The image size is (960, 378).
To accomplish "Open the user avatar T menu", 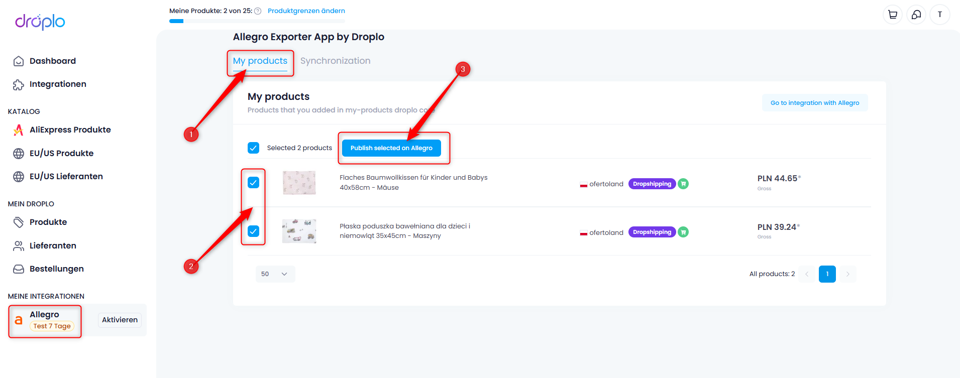I will pyautogui.click(x=940, y=15).
